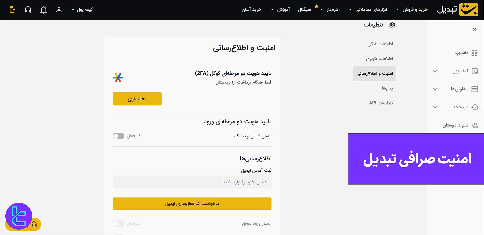Open آموزش dropdown menu

280,10
